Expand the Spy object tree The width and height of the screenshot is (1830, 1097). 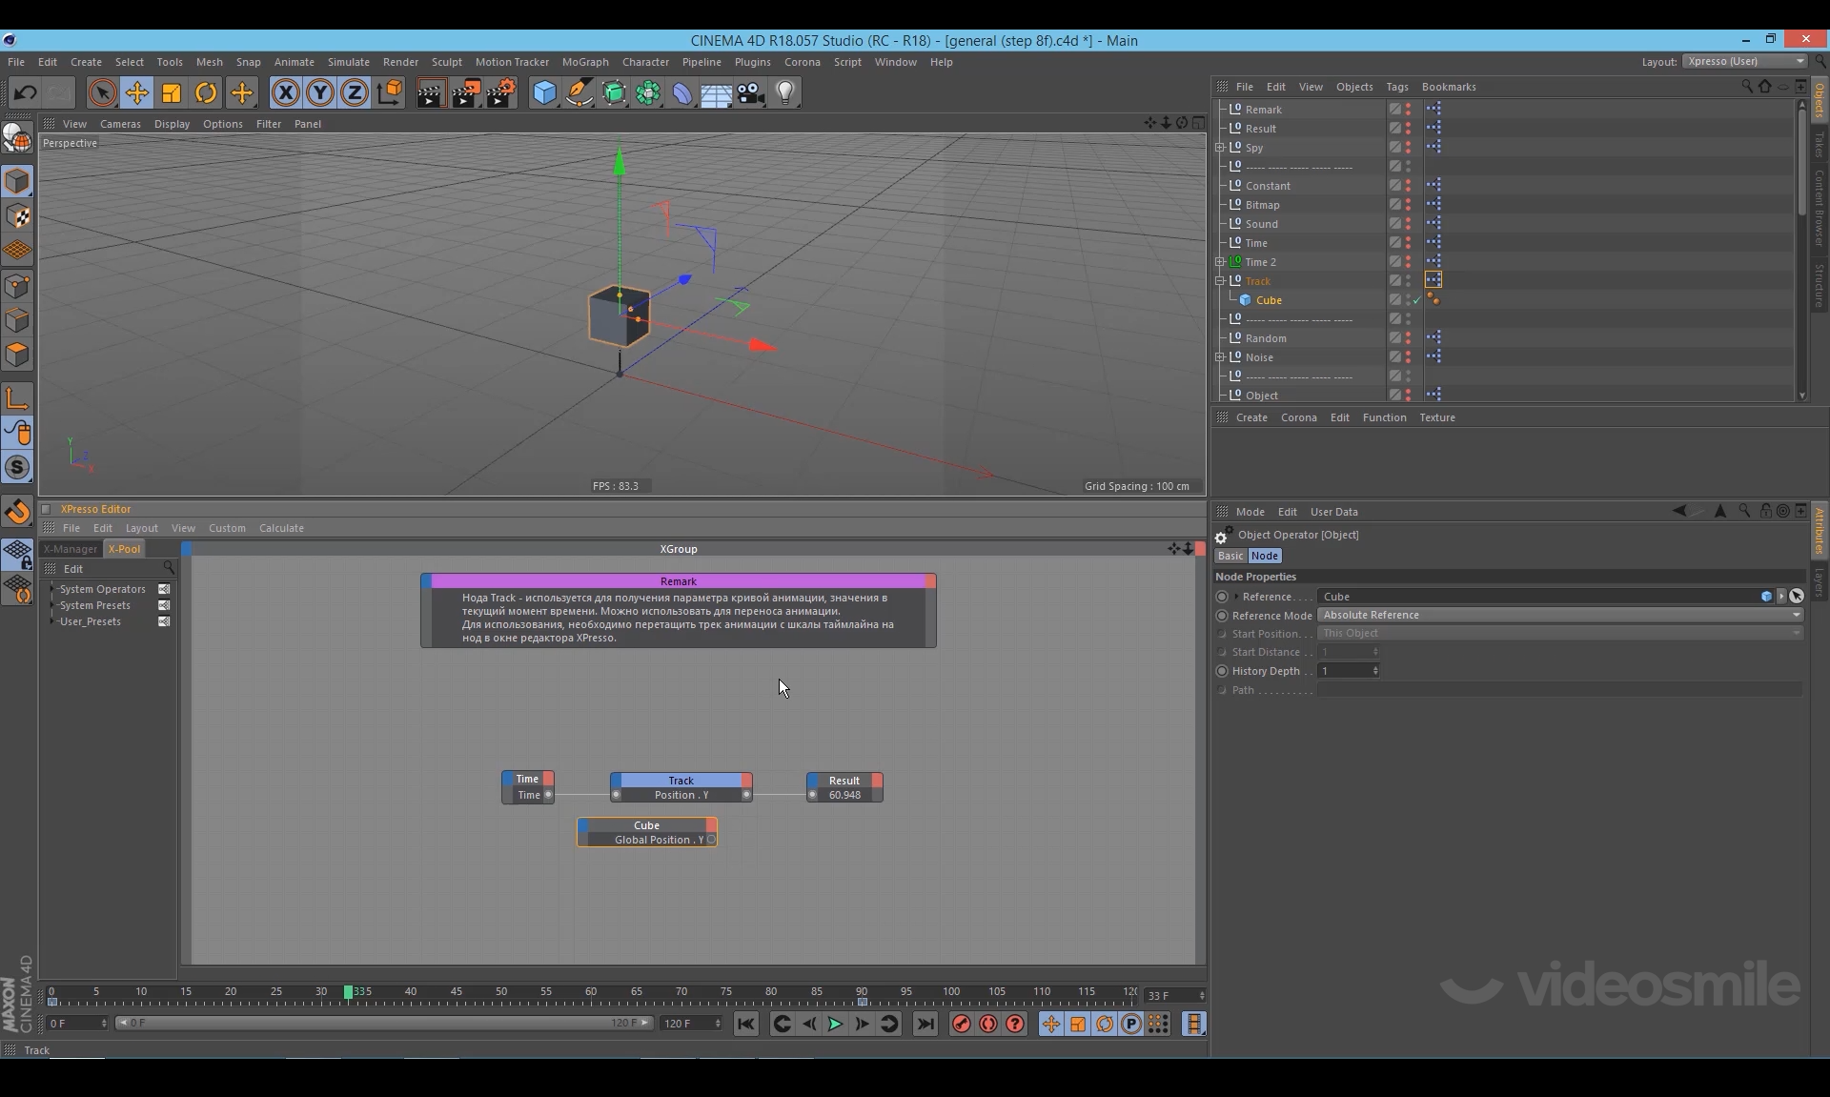click(x=1220, y=148)
